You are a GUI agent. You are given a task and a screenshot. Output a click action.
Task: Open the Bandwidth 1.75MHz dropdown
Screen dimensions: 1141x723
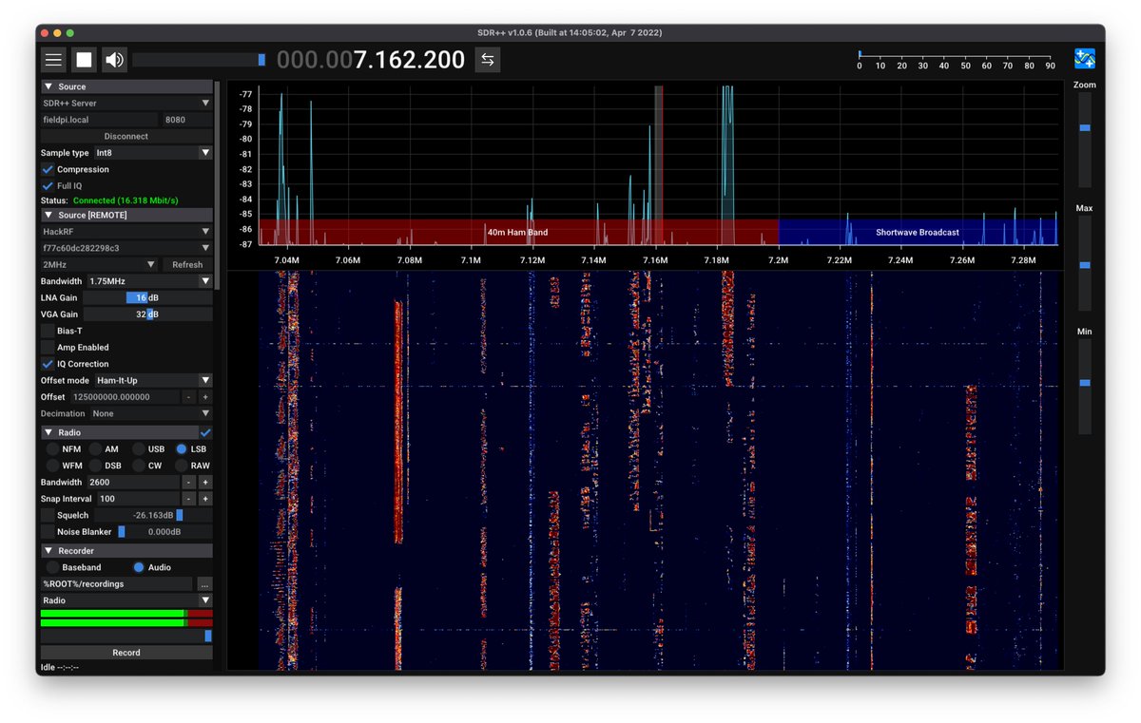149,281
